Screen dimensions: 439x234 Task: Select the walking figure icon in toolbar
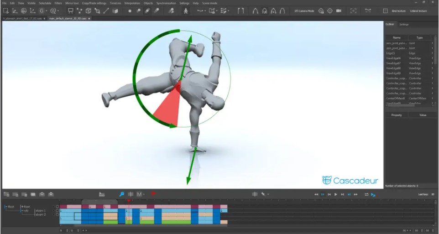pos(186,10)
